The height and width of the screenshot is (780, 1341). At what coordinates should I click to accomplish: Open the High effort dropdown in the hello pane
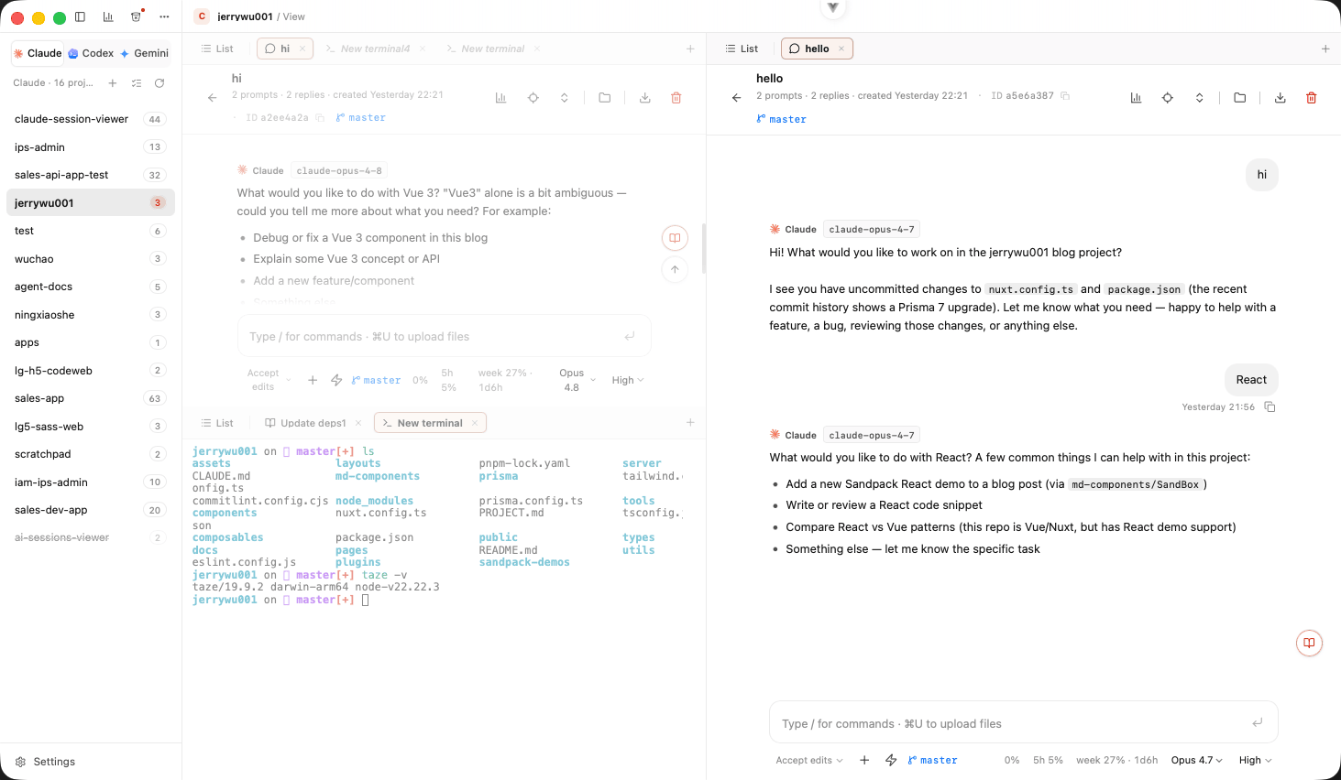pyautogui.click(x=1256, y=760)
